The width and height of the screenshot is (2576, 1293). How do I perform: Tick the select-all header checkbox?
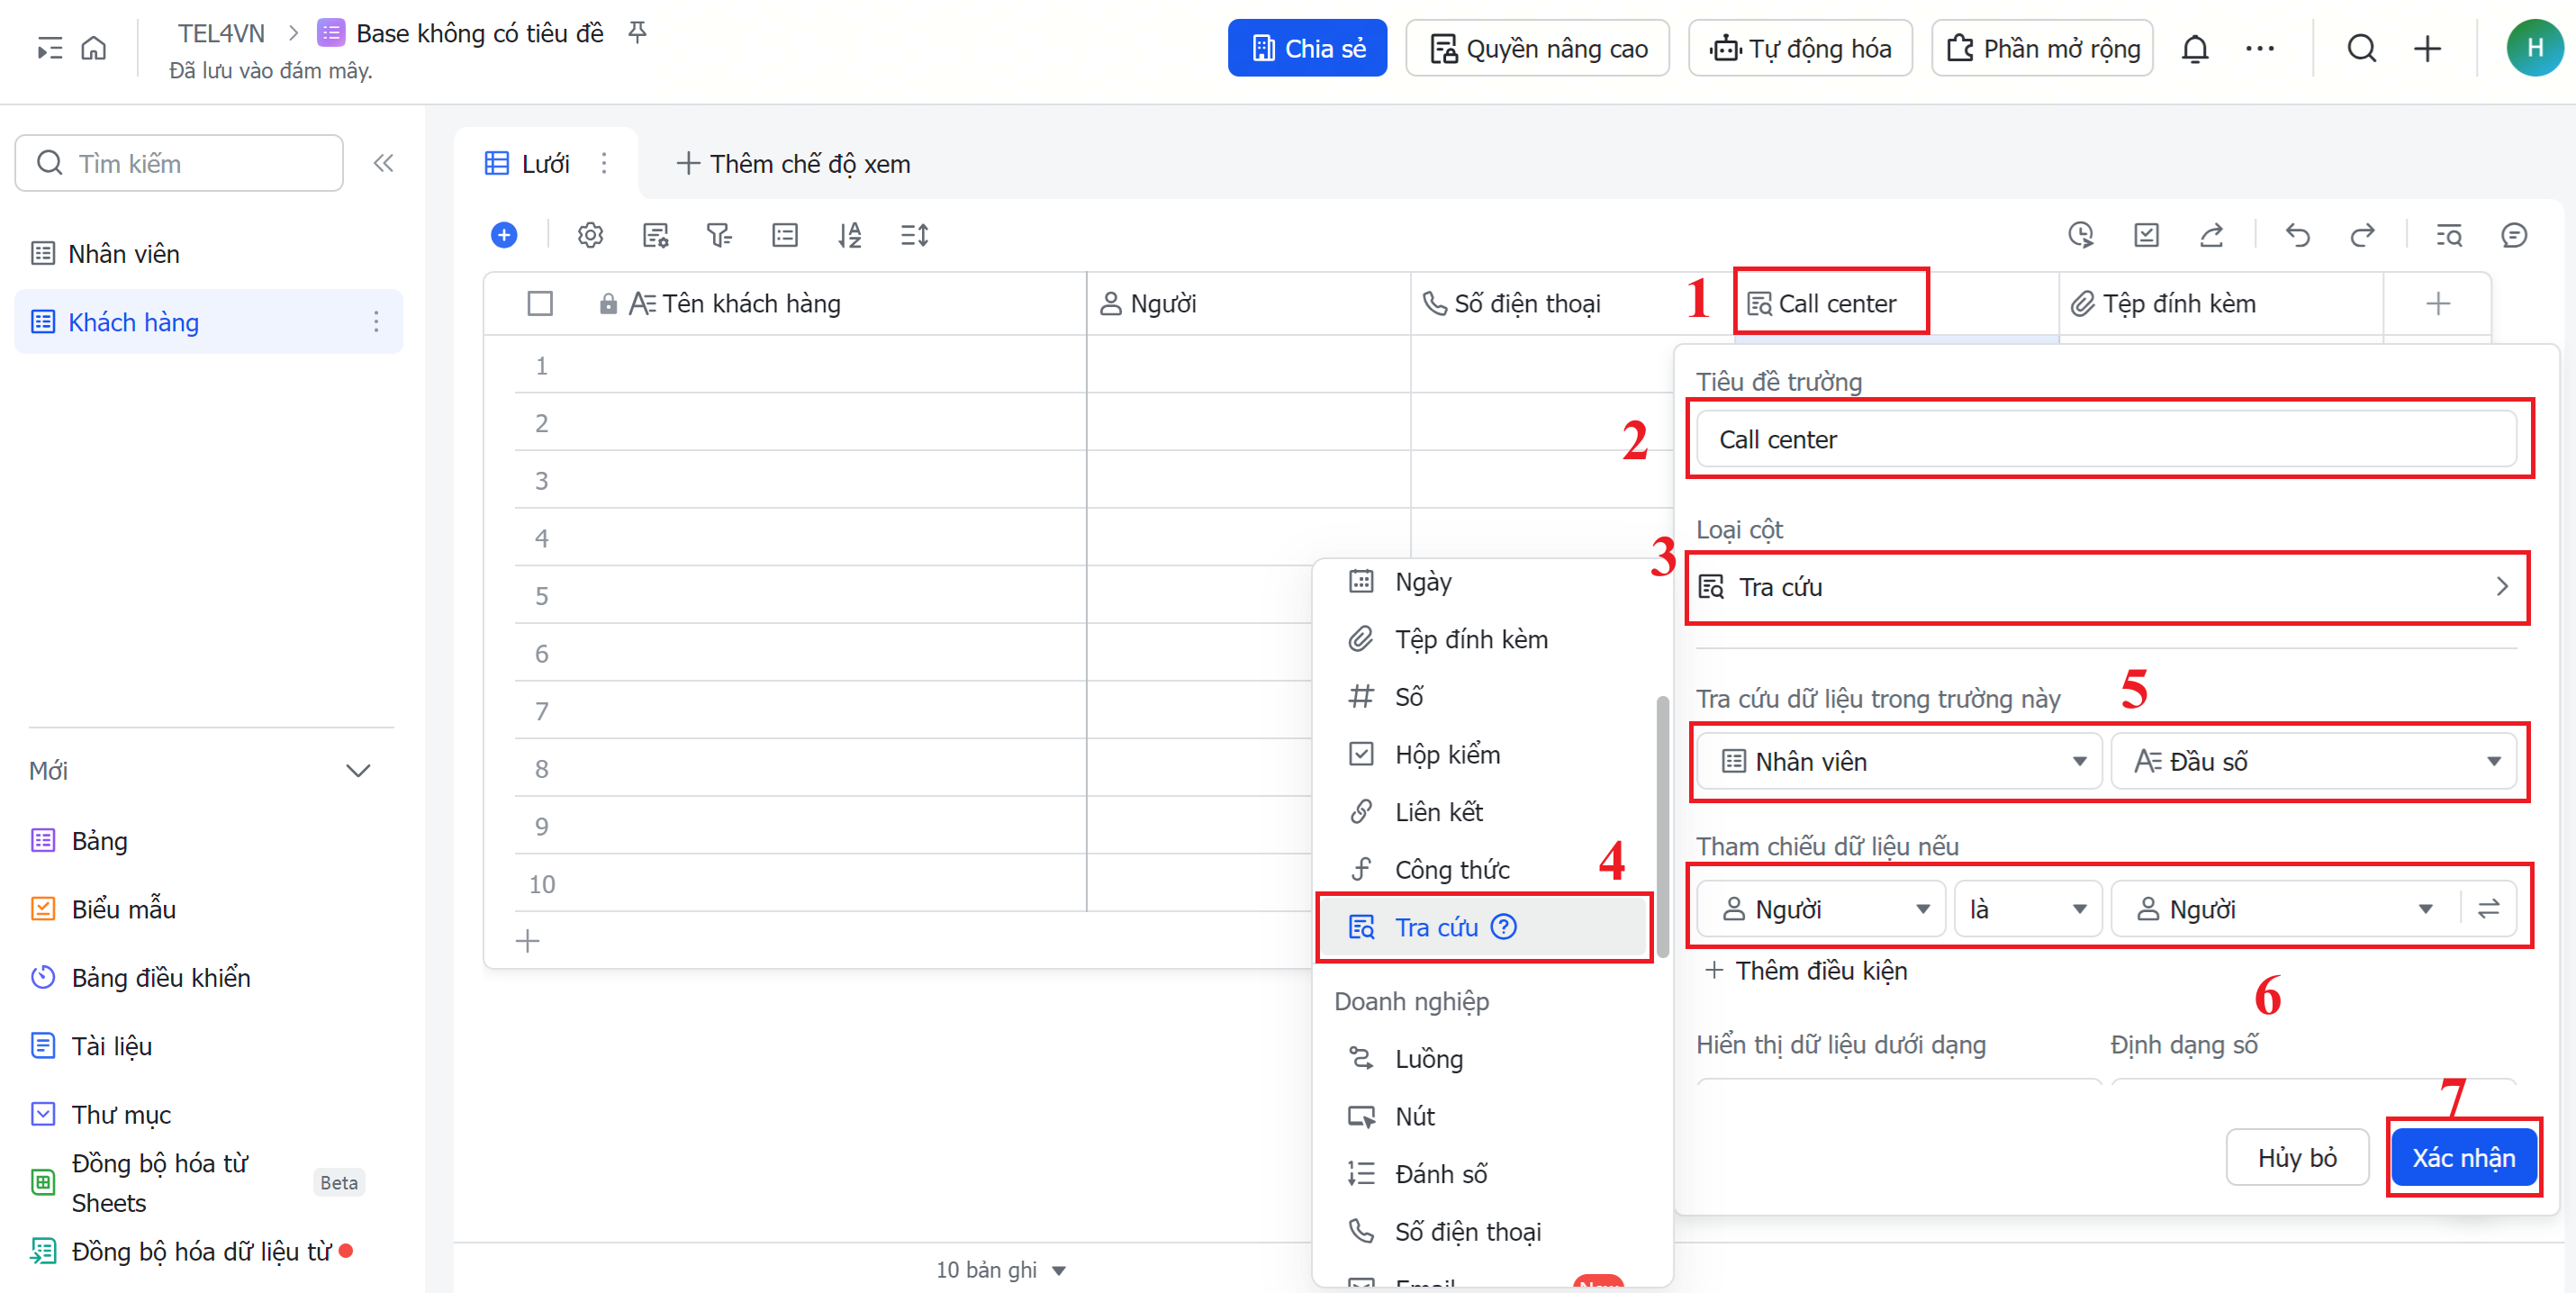tap(540, 303)
